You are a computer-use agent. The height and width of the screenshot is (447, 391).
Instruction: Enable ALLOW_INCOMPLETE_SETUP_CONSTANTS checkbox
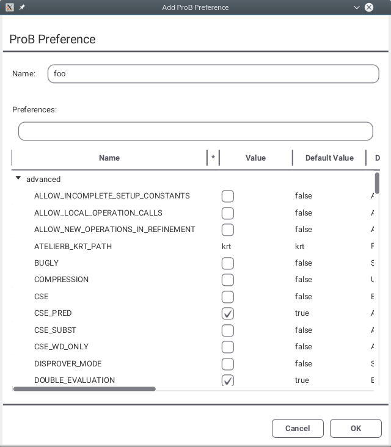coord(227,196)
